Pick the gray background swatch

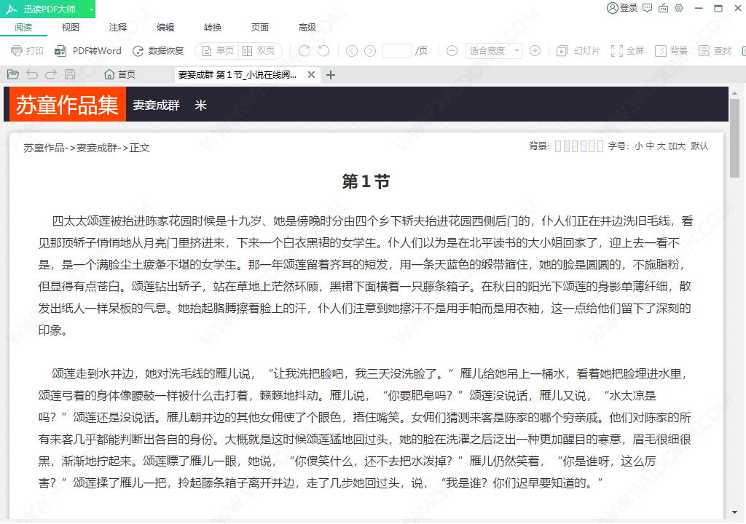(567, 146)
